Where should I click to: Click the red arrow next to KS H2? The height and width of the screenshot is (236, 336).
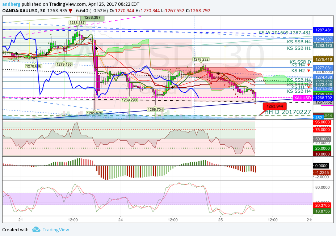[x=308, y=71]
